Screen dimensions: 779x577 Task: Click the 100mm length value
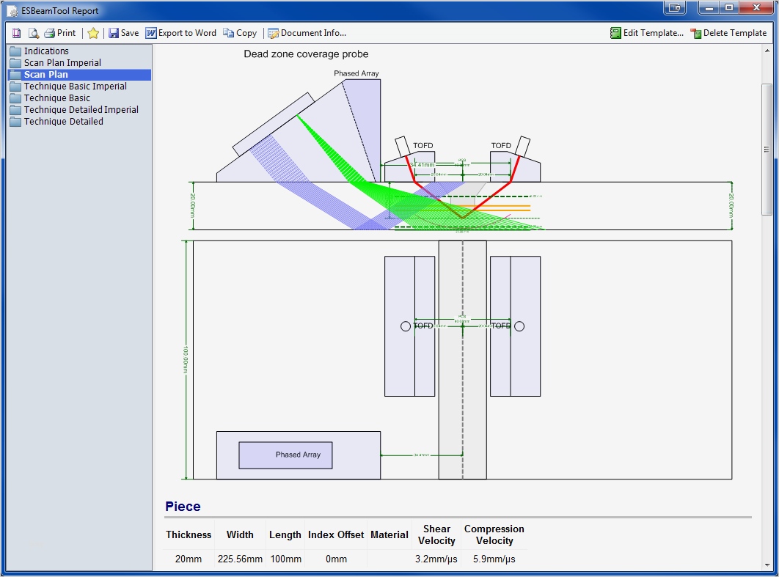point(285,559)
